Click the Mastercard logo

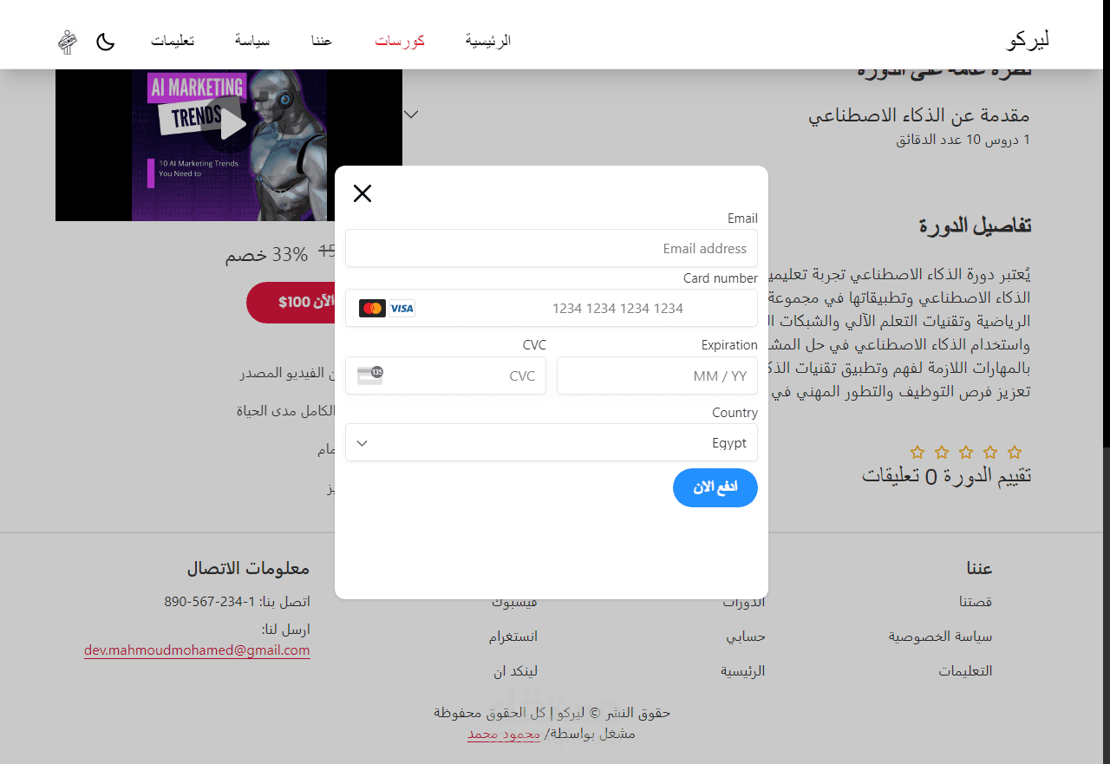click(372, 308)
